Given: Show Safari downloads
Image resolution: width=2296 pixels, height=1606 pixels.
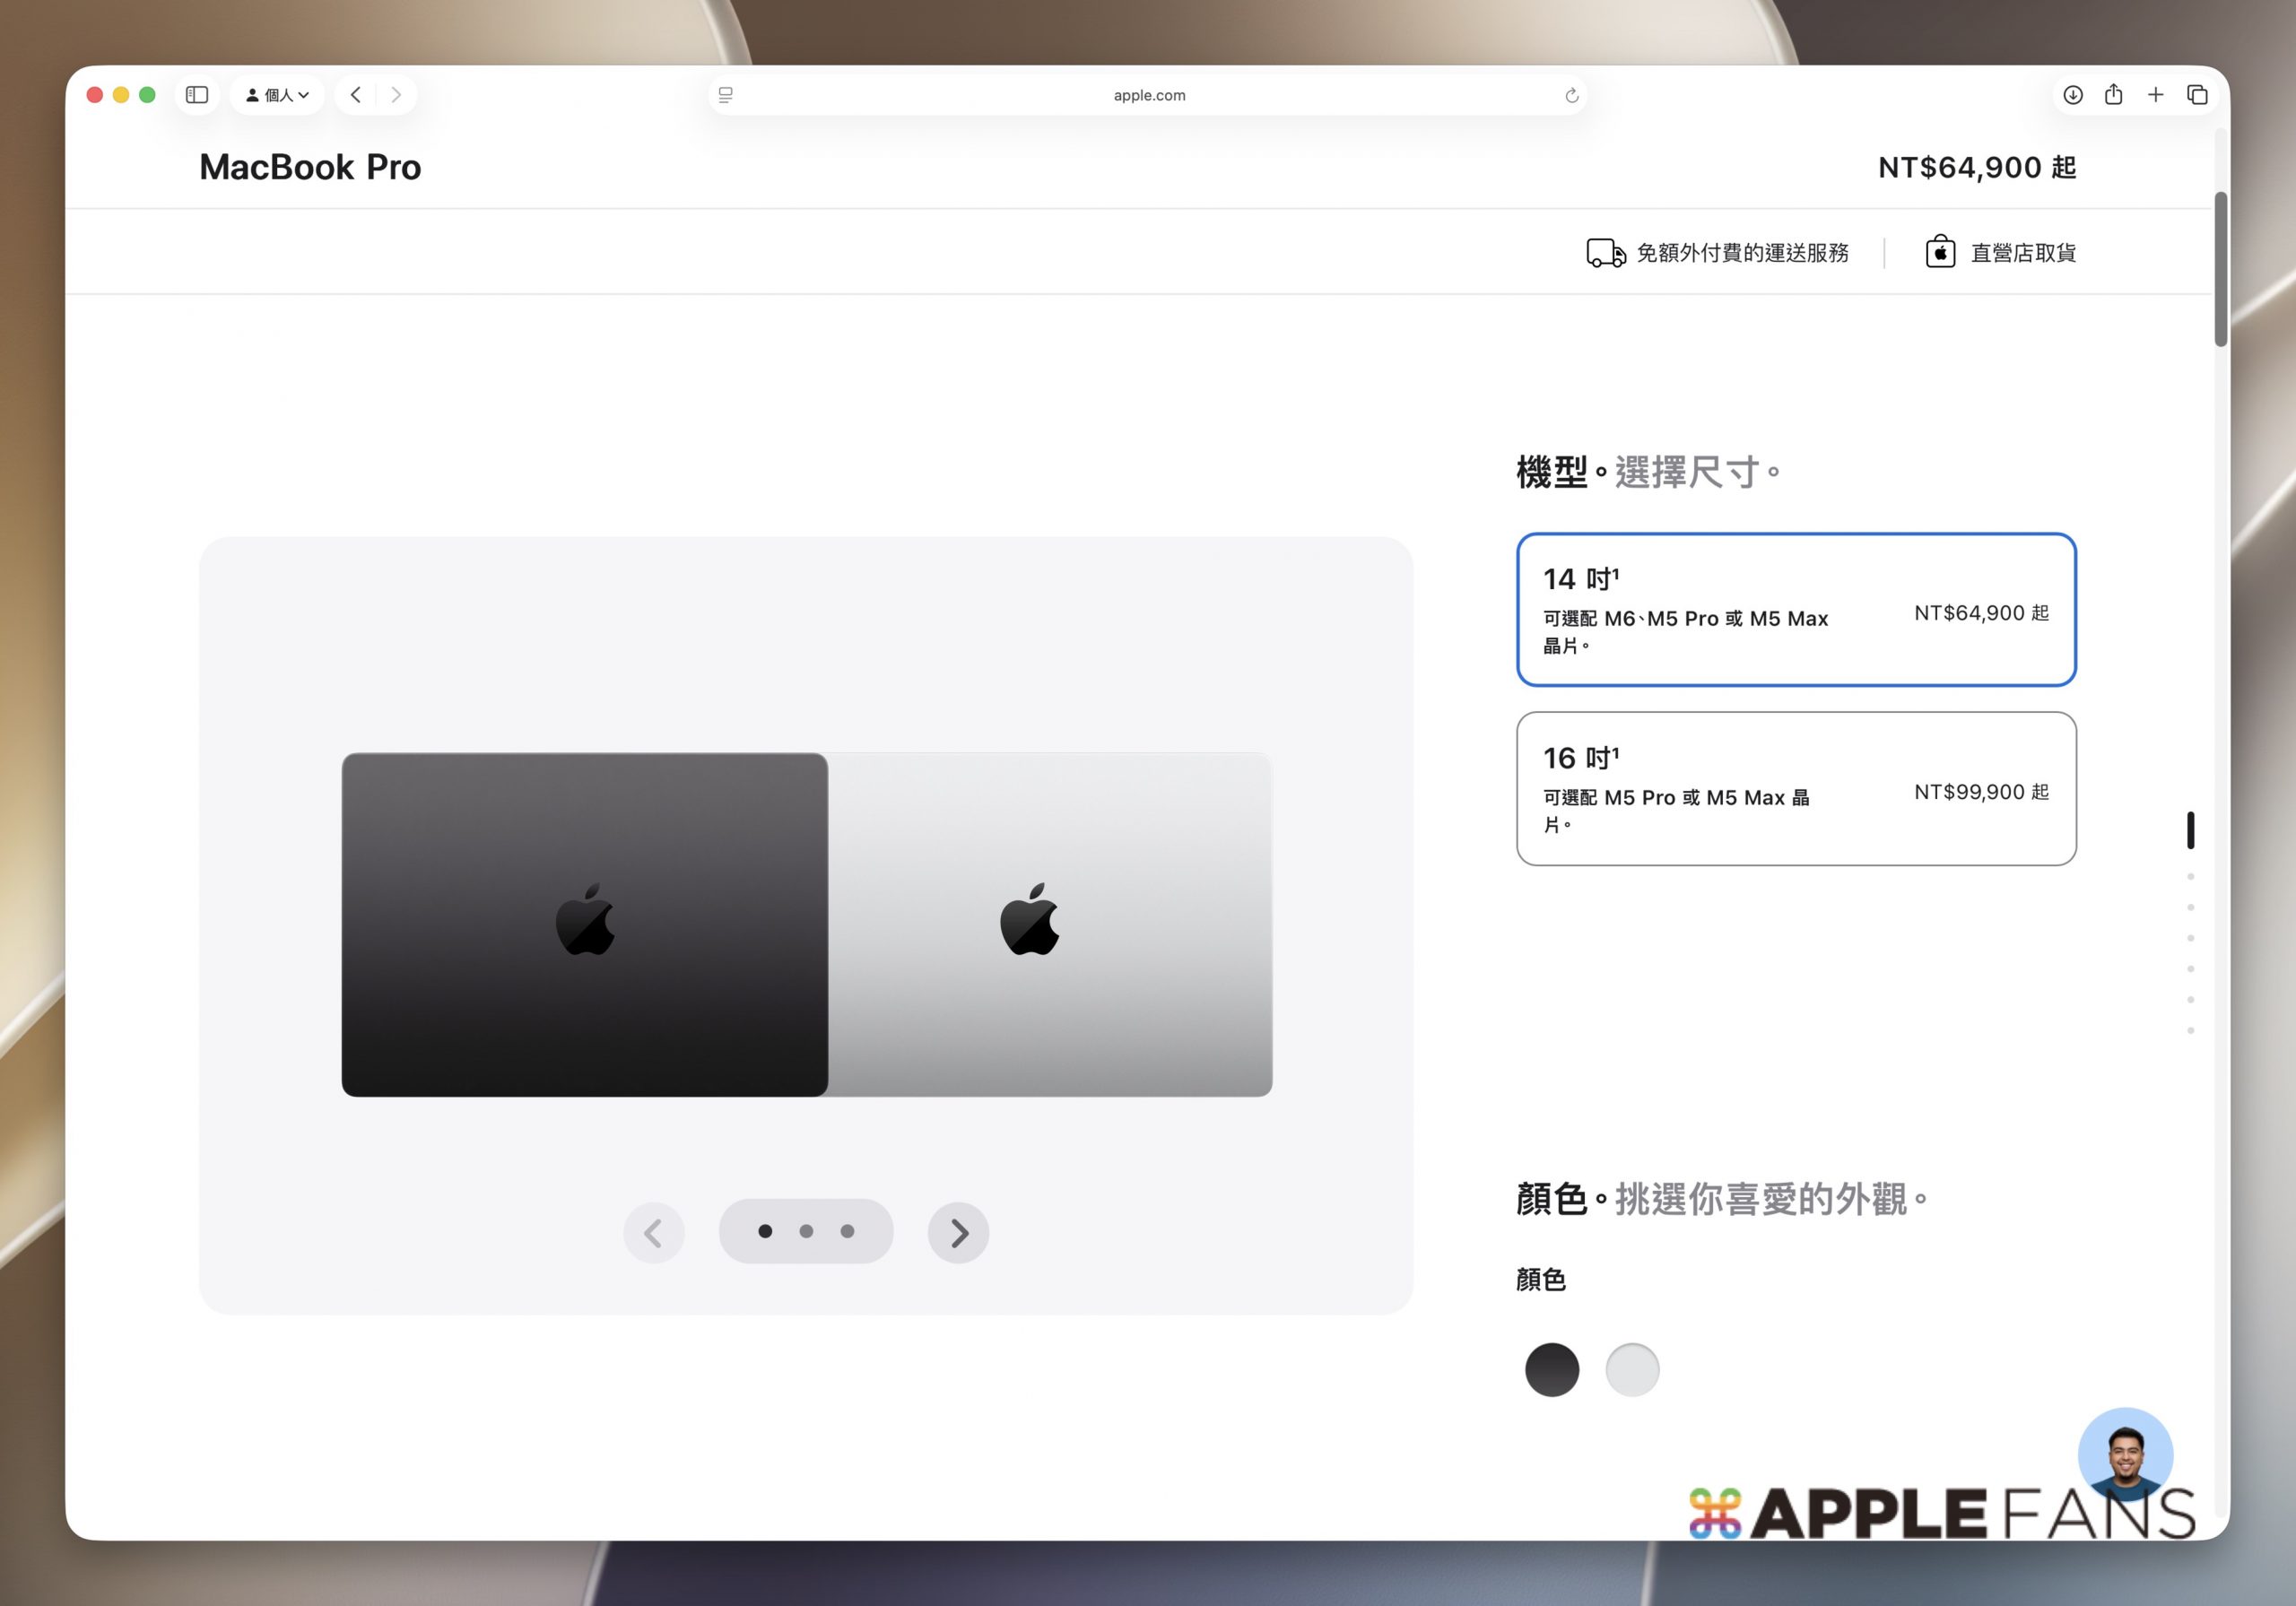Looking at the screenshot, I should pyautogui.click(x=2073, y=95).
